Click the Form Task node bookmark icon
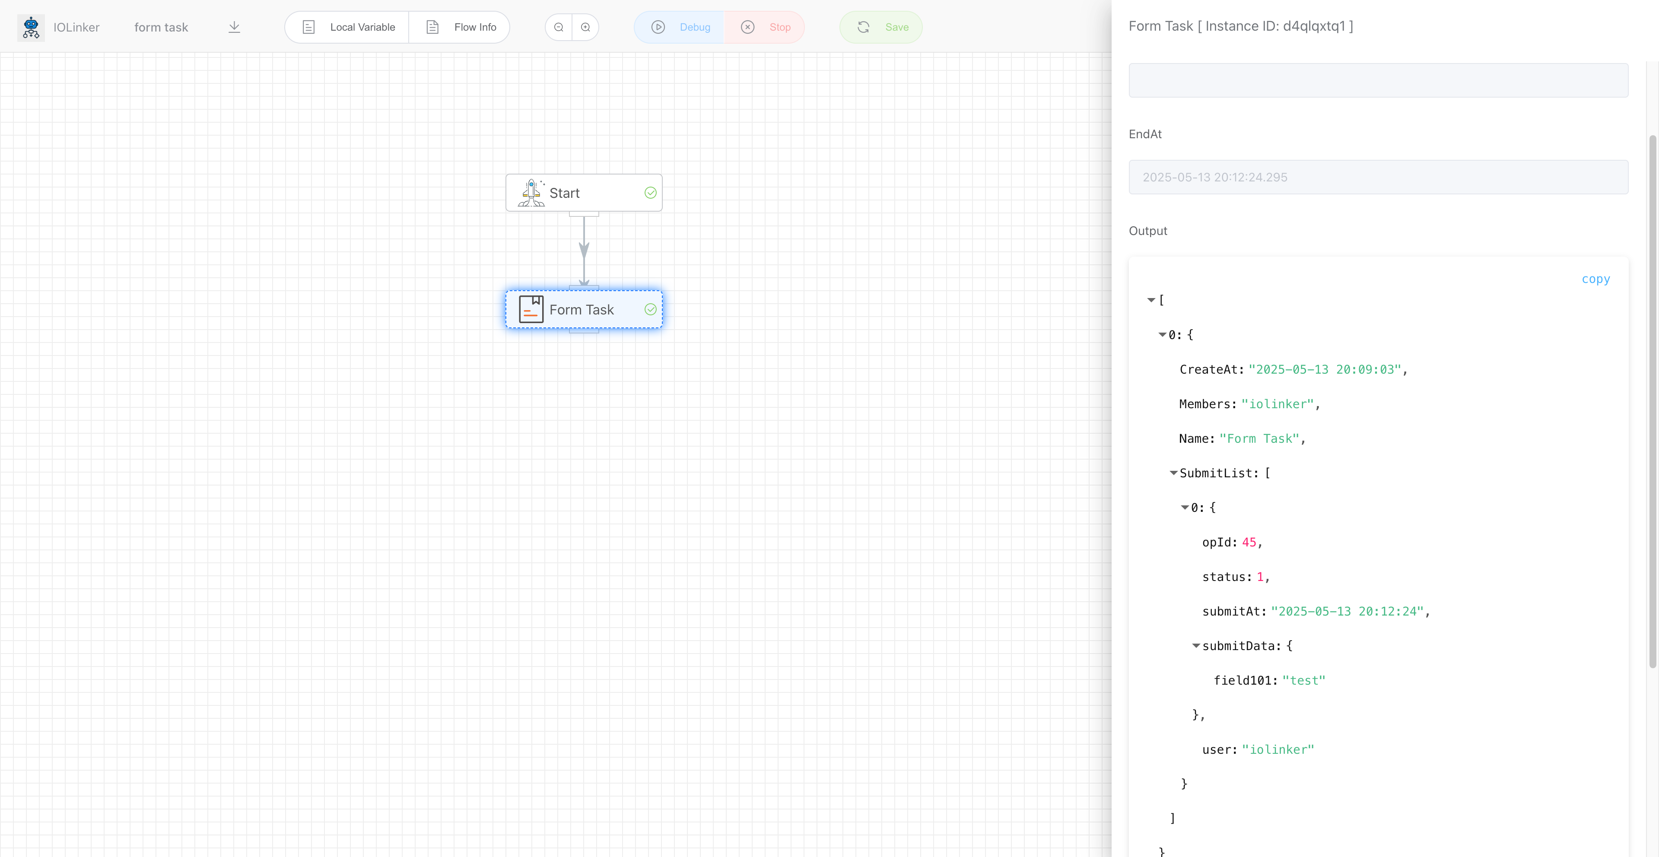1659x857 pixels. pyautogui.click(x=531, y=310)
